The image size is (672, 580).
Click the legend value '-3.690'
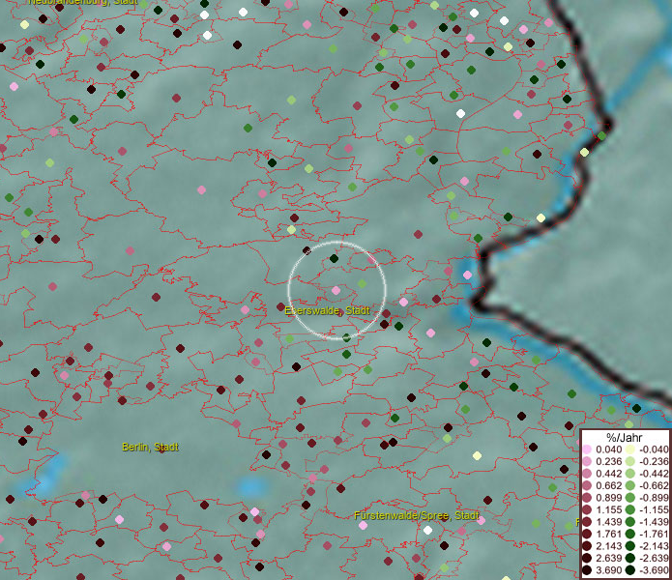654,570
